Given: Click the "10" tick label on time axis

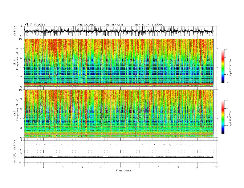Looking at the screenshot, I should coord(217,167).
